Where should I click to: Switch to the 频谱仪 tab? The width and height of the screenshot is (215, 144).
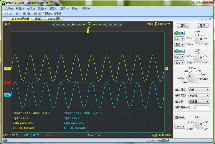[x=38, y=19]
